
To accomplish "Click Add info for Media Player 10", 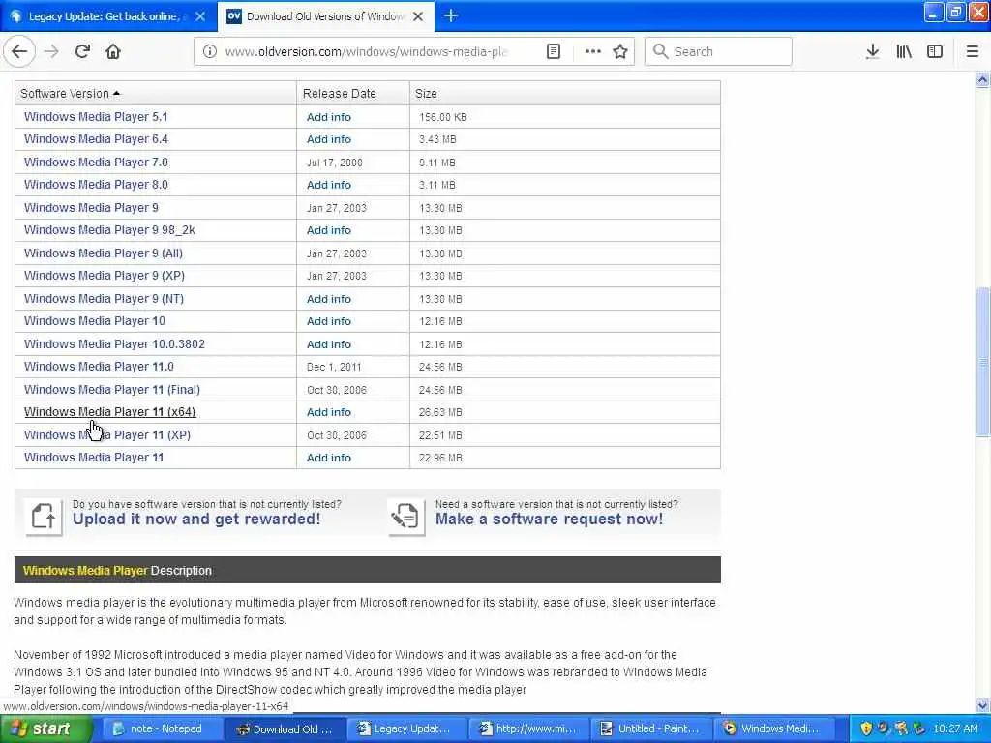I will (329, 321).
